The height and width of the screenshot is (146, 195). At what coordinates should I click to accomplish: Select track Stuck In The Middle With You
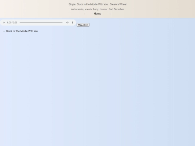(22, 31)
